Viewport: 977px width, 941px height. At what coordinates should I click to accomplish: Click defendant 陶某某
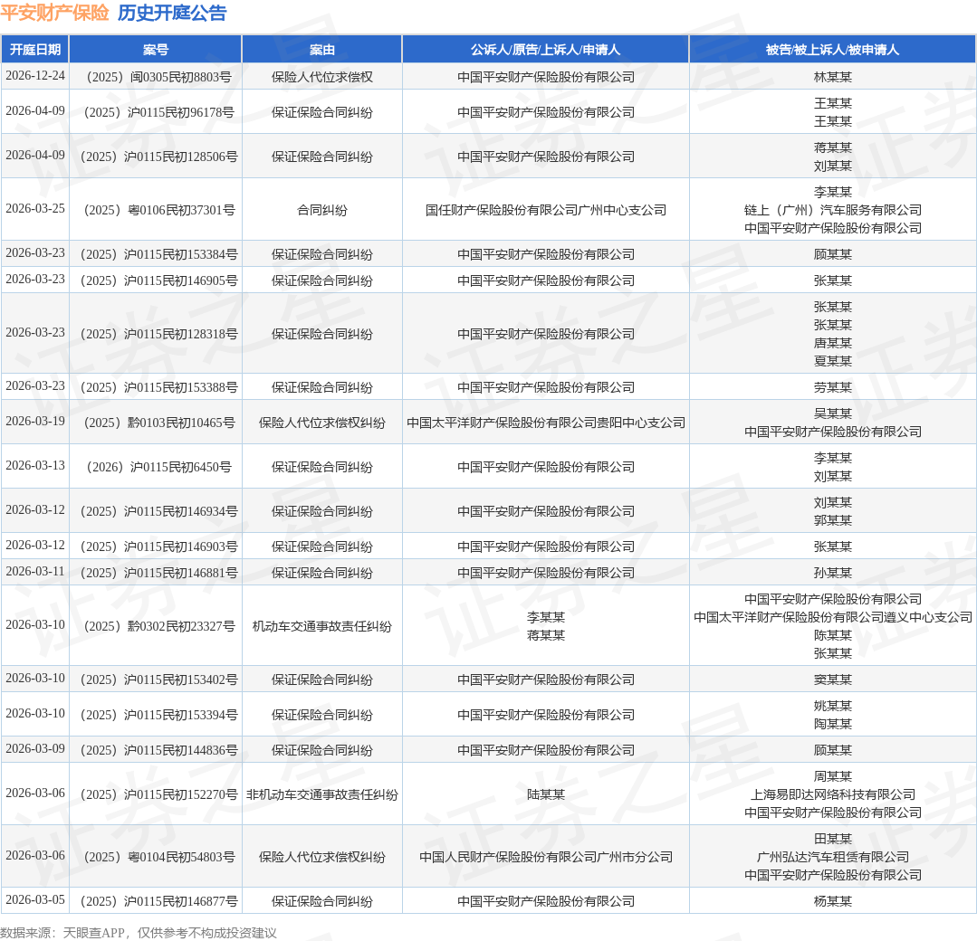pos(832,725)
